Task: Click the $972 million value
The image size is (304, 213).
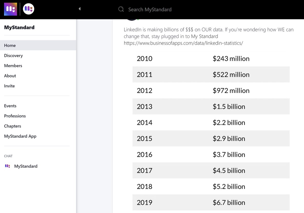Action: click(231, 90)
